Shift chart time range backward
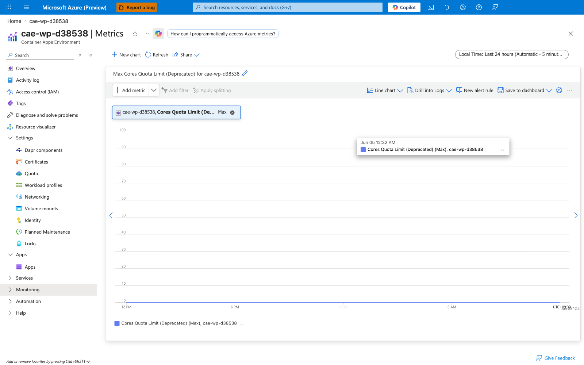The height and width of the screenshot is (365, 584). point(111,215)
